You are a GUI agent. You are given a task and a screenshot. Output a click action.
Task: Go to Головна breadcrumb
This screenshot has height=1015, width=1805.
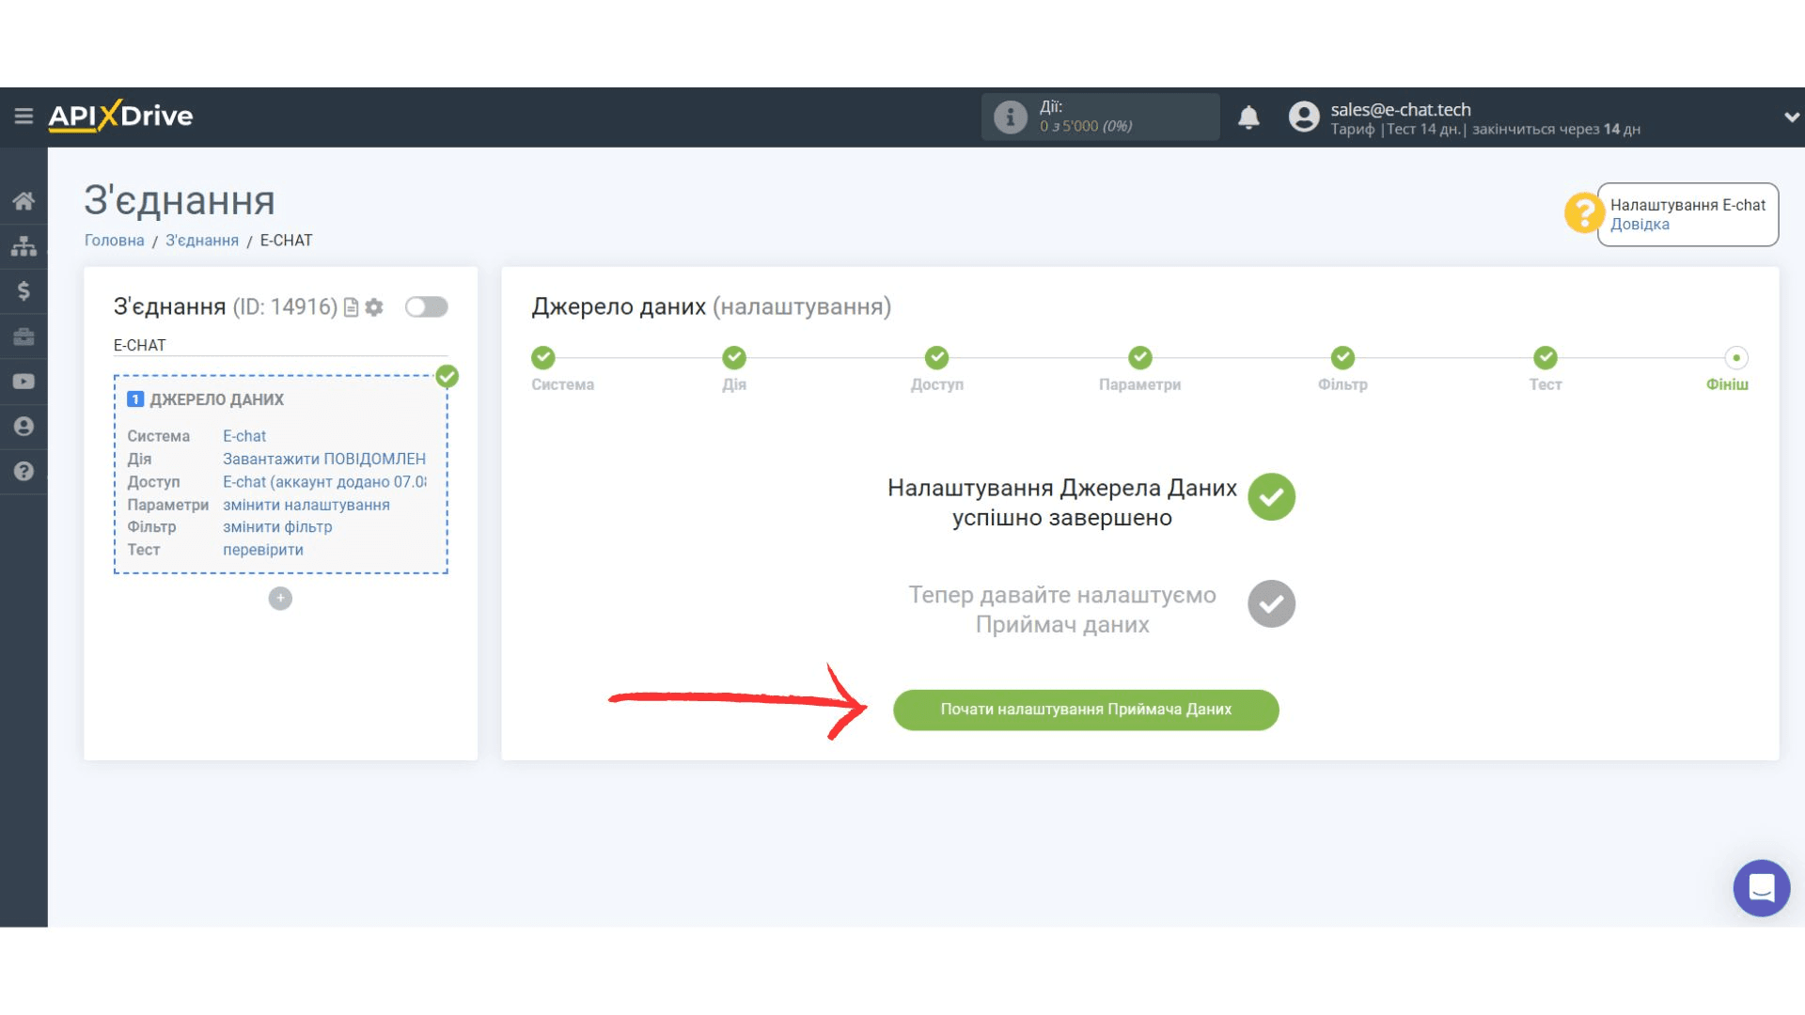tap(115, 241)
